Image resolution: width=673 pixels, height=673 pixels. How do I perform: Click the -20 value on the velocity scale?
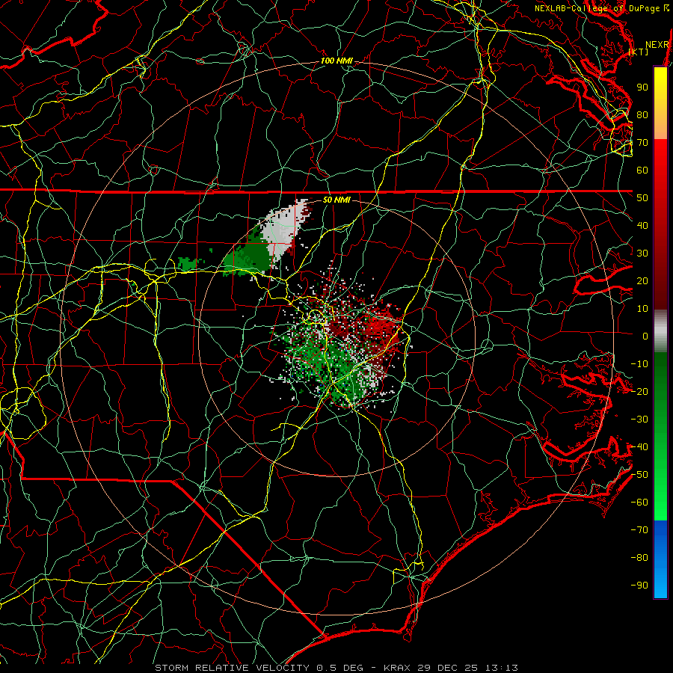click(639, 392)
